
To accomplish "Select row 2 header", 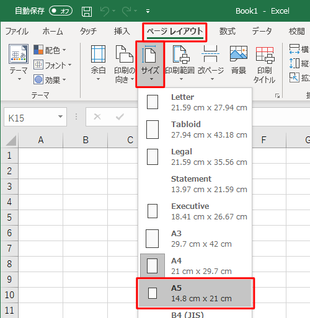I will pos(9,171).
